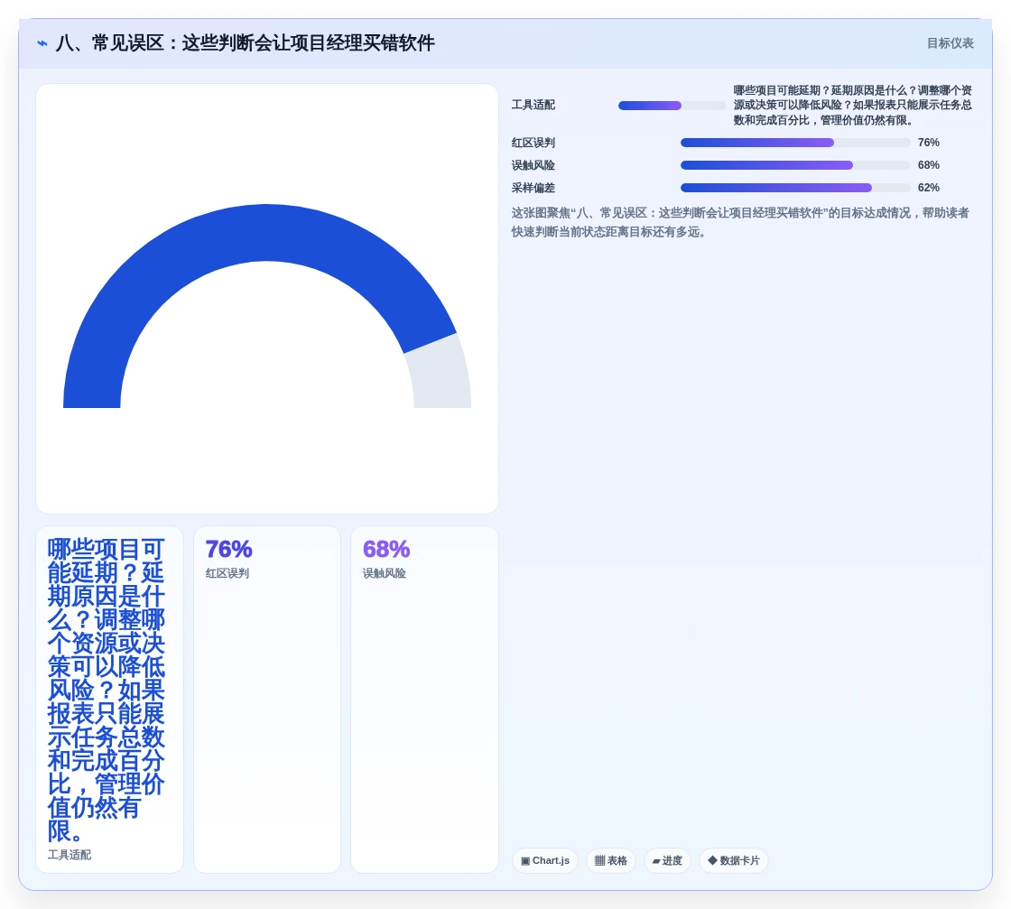Click the 工具适配 caption in the first card
The width and height of the screenshot is (1011, 909).
point(69,855)
